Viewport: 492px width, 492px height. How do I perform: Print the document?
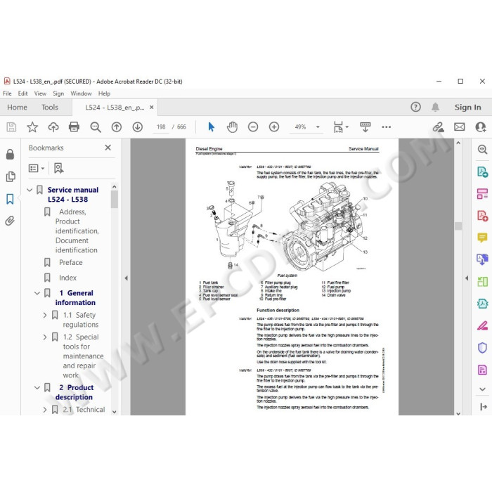tap(74, 127)
